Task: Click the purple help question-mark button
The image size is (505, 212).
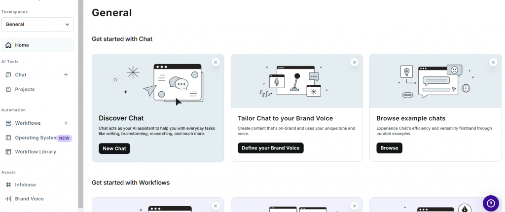Action: [491, 203]
